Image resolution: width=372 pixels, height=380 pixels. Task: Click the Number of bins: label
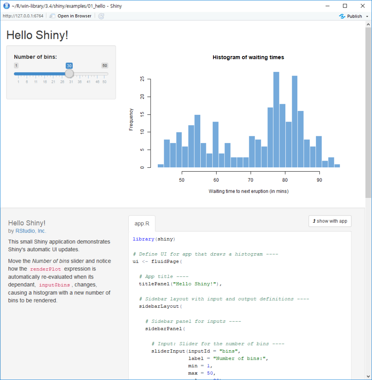[35, 57]
